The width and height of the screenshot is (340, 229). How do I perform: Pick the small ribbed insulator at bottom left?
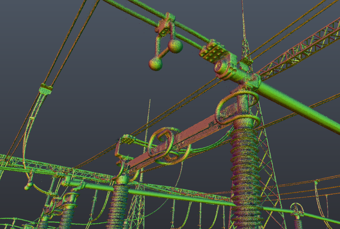click(67, 214)
